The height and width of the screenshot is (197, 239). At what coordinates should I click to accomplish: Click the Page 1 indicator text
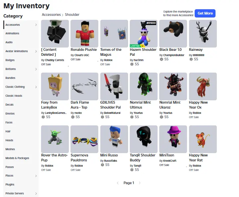pyautogui.click(x=129, y=183)
